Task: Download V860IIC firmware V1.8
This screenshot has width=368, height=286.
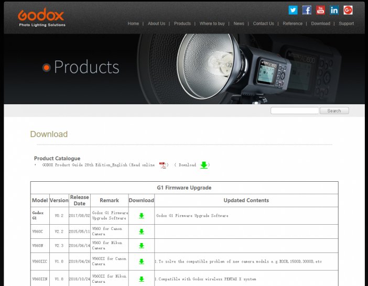Action: 142,261
